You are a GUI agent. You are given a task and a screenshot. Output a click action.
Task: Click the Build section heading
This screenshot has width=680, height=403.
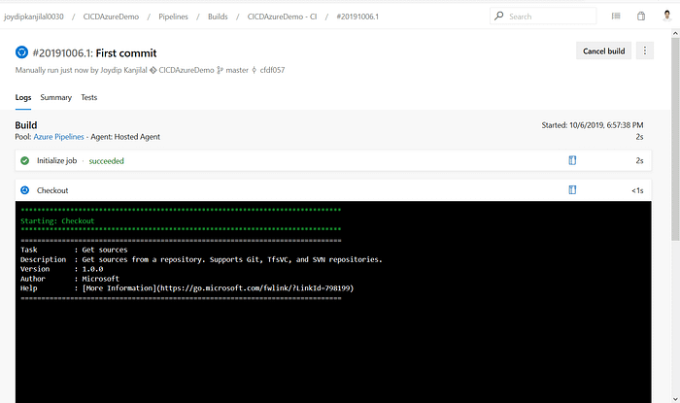tap(26, 125)
